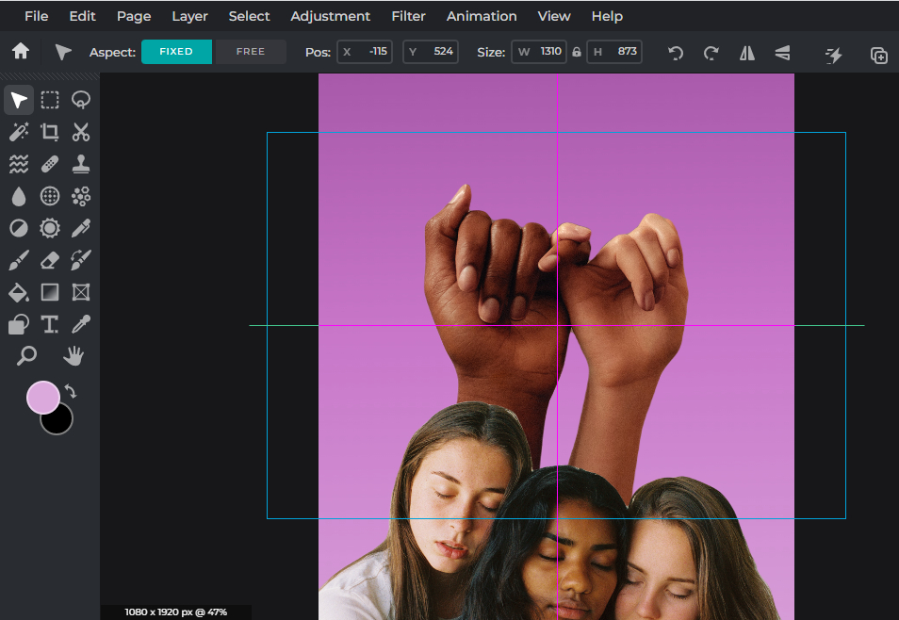Lock the width-height ratio

pos(576,52)
